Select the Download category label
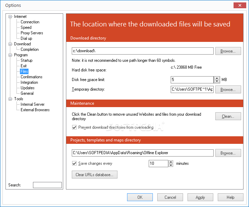 (x=22, y=44)
